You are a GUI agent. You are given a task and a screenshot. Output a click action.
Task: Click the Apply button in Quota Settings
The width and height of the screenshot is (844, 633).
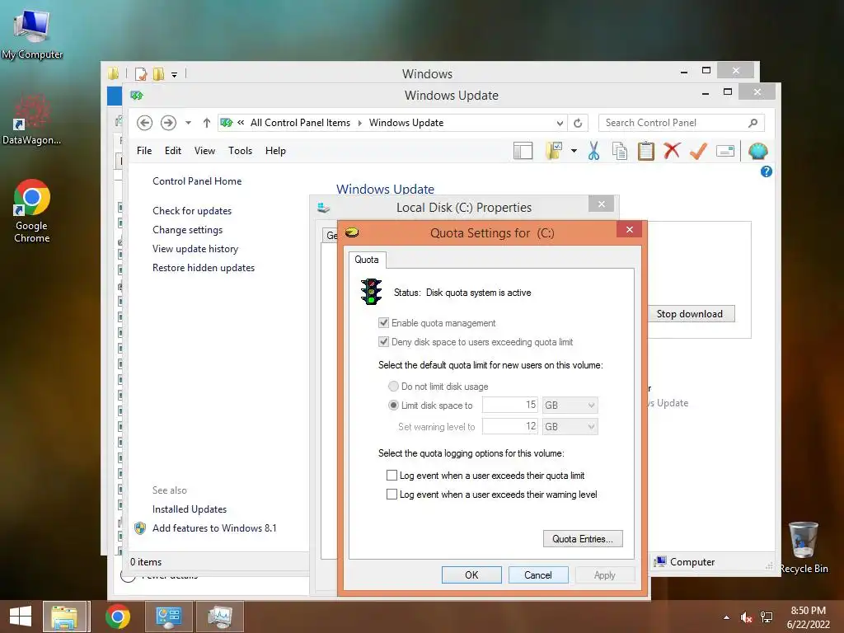[x=604, y=574]
